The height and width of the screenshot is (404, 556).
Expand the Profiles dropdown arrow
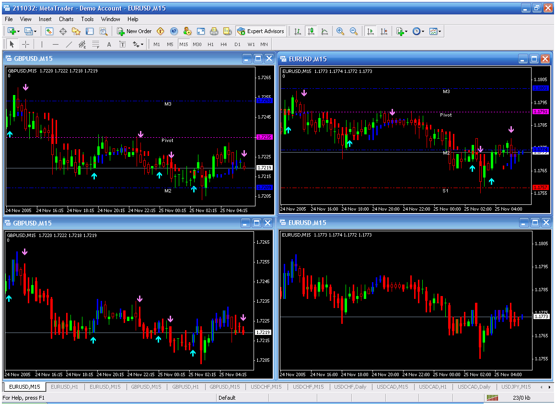coord(35,32)
